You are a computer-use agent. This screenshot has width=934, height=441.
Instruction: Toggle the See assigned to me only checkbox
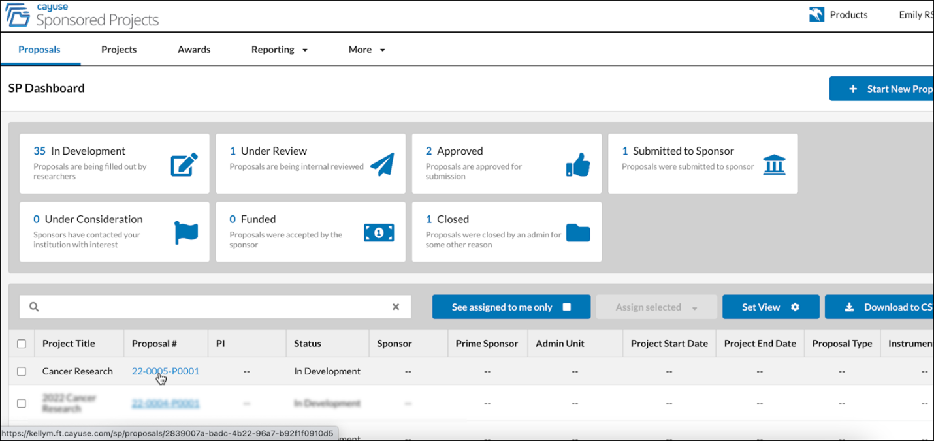pos(567,307)
